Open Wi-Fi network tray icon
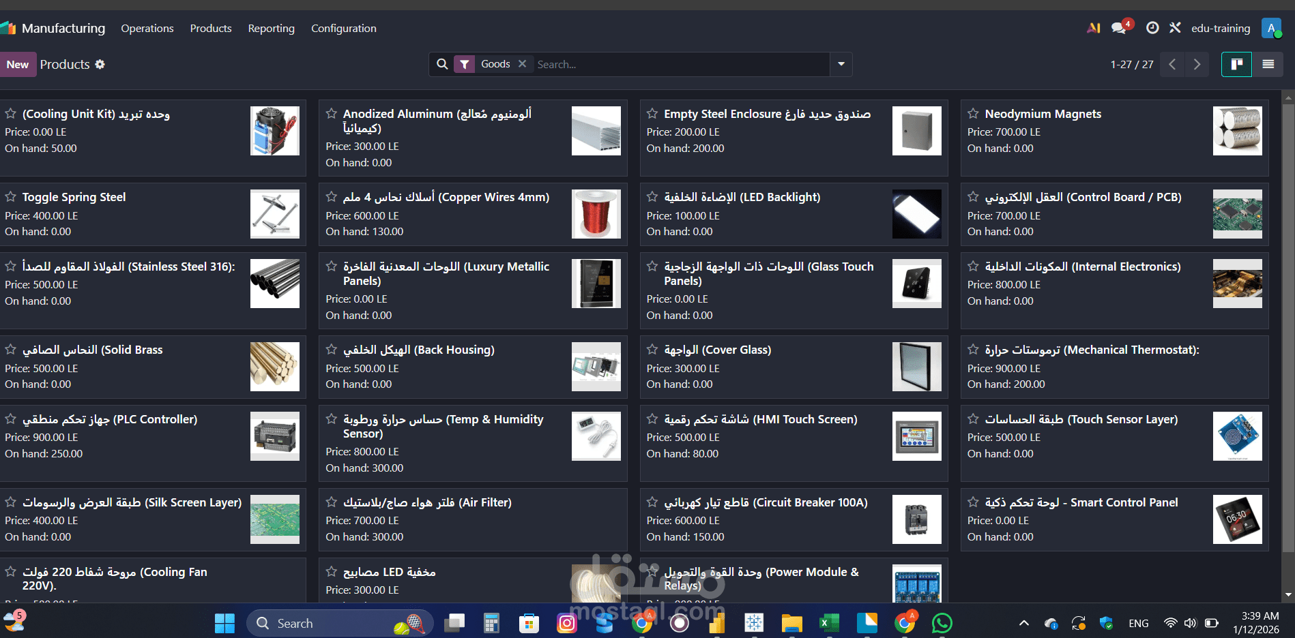The image size is (1295, 638). [x=1170, y=623]
